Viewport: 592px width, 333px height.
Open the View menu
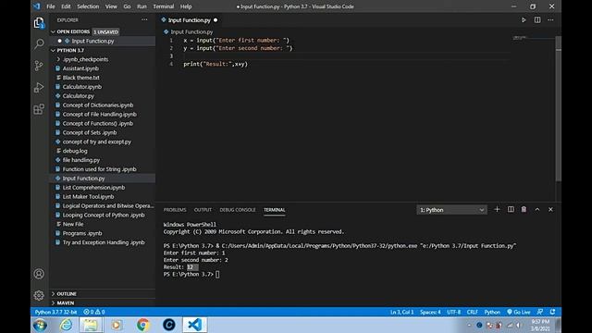point(111,6)
